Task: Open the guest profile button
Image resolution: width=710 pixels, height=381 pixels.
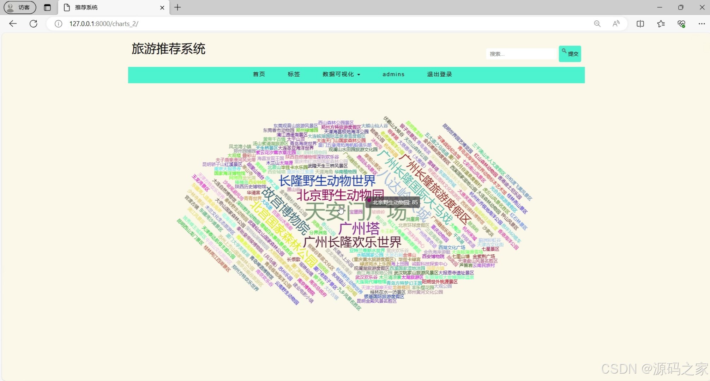Action: point(20,7)
